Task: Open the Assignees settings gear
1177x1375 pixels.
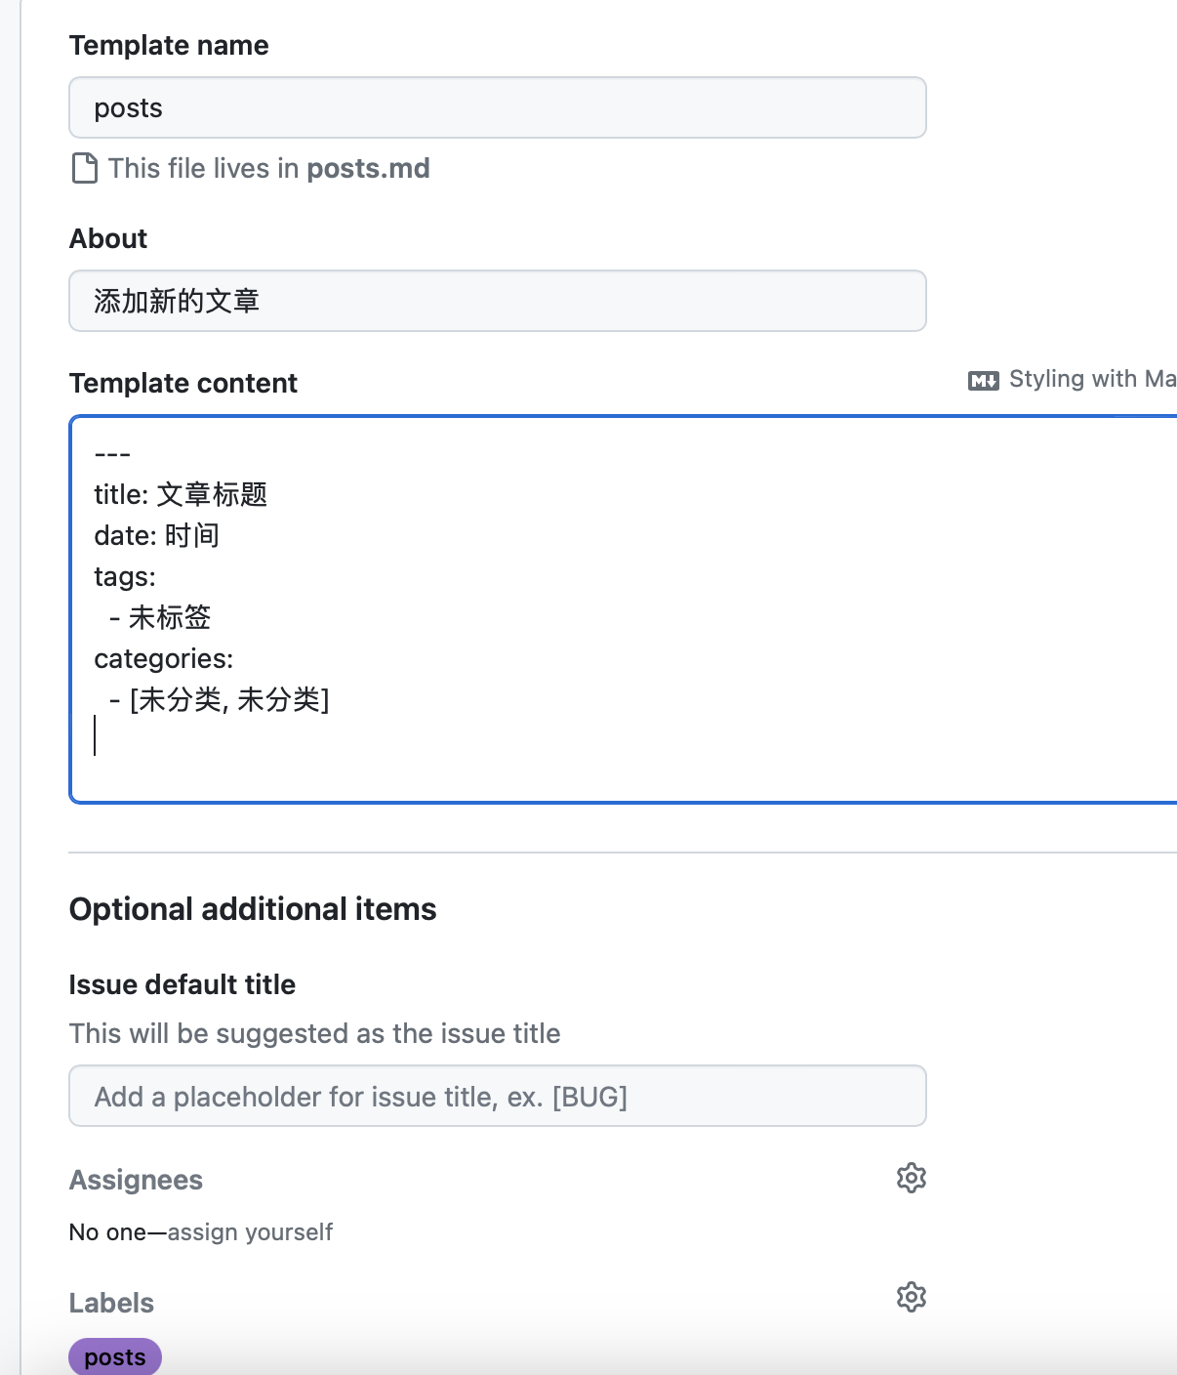Action: coord(911,1178)
